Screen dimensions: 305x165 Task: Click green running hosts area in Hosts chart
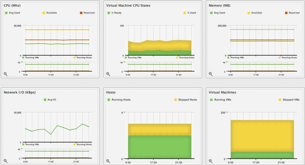tap(159, 147)
